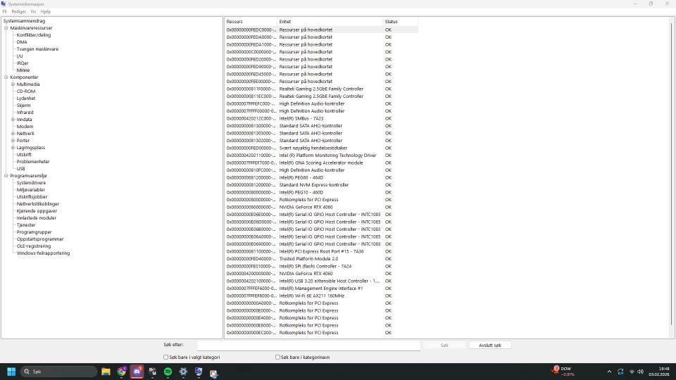Sort by the Status column header
The image size is (676, 380).
(x=400, y=22)
